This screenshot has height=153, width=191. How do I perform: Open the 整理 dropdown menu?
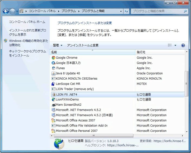pos(57,45)
